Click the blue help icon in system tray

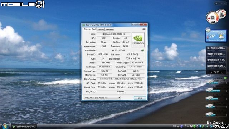182,126
